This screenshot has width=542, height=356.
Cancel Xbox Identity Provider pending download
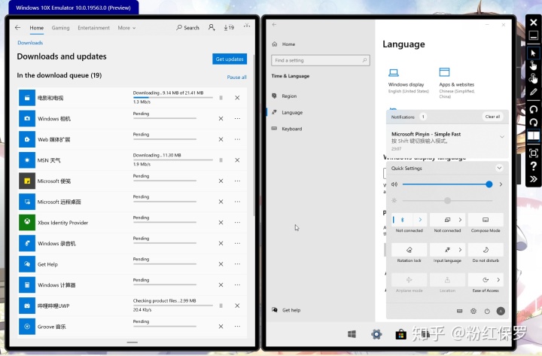pyautogui.click(x=221, y=223)
